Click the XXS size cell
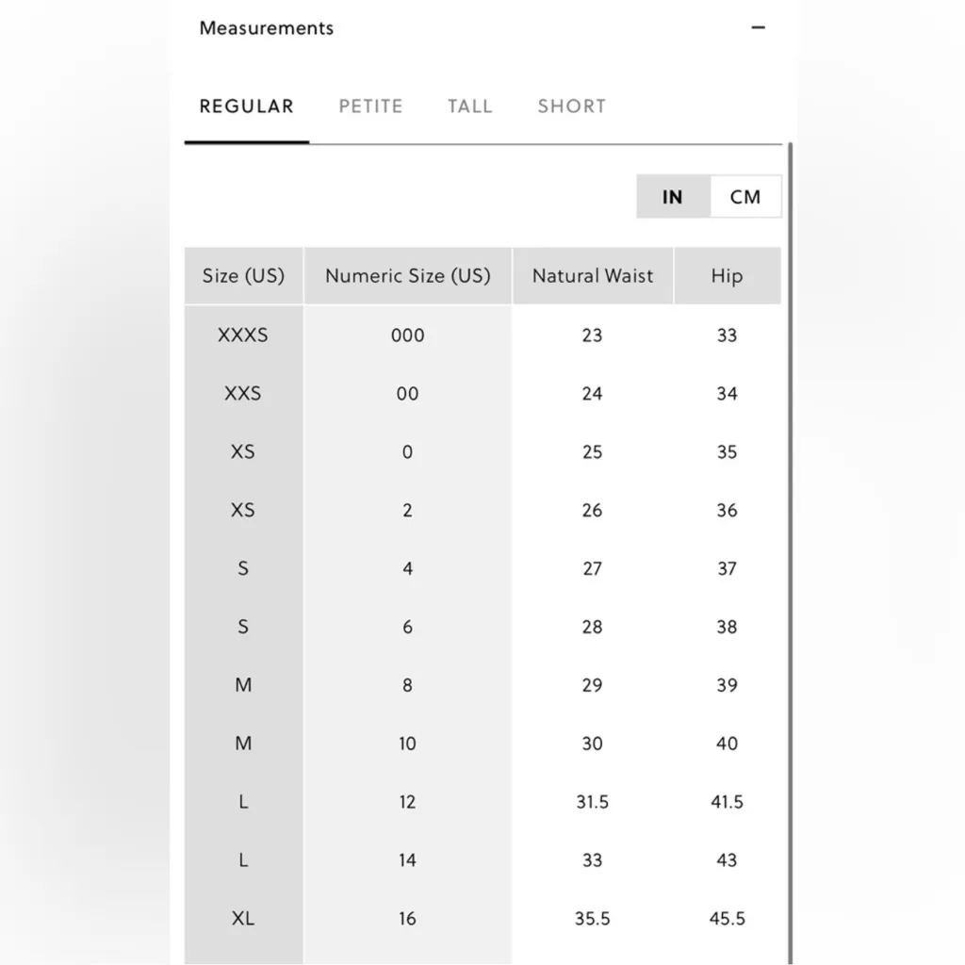Screen dimensions: 965x965 coord(243,394)
